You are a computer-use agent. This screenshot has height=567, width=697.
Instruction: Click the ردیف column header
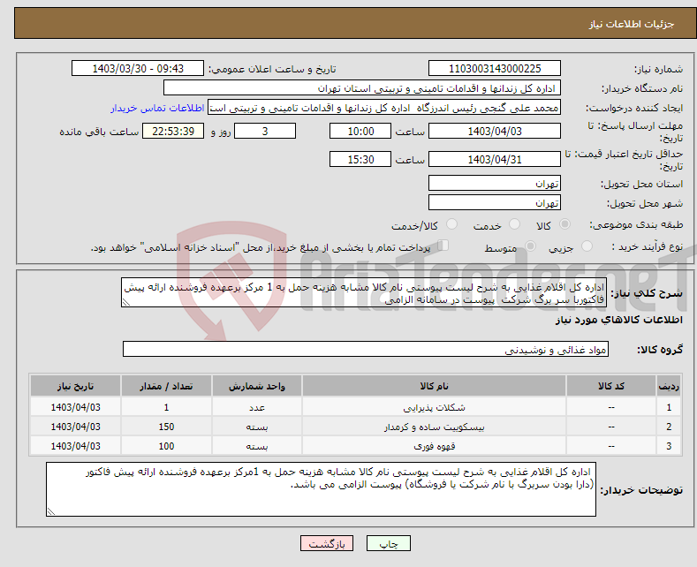[x=669, y=386]
